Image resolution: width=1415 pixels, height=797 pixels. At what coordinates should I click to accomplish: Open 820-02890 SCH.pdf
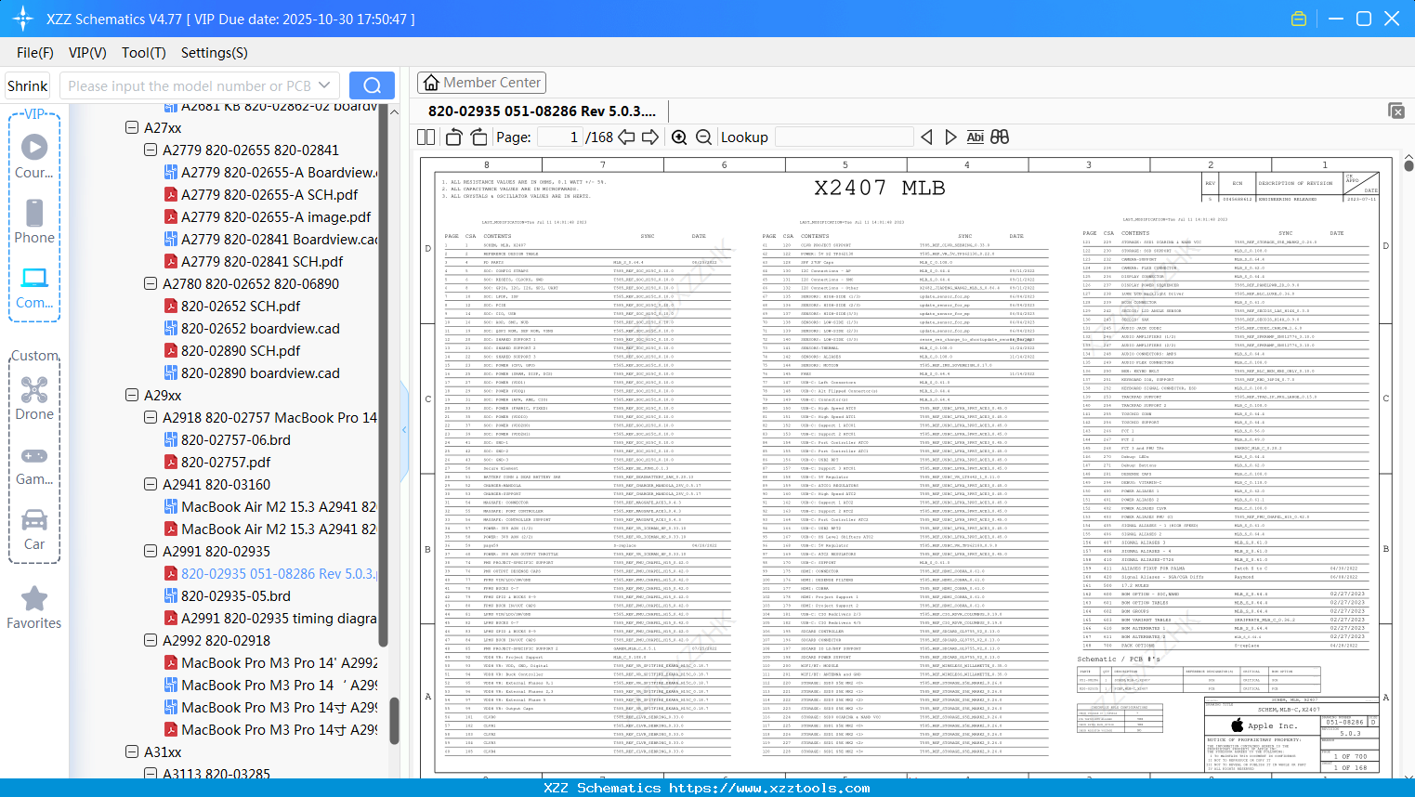241,350
